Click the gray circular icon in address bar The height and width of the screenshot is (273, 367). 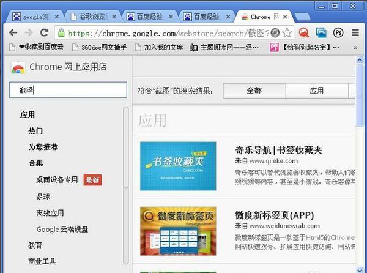(275, 33)
